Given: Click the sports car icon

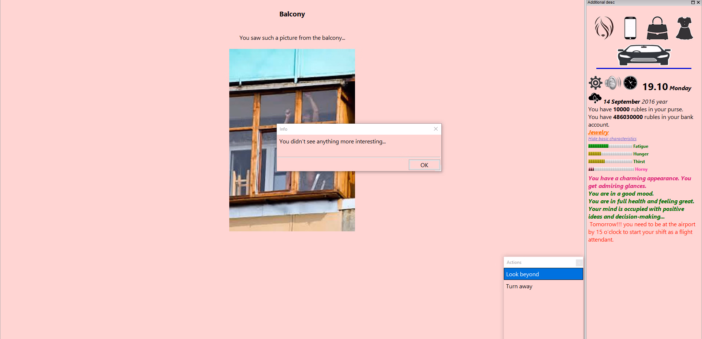Looking at the screenshot, I should (644, 55).
